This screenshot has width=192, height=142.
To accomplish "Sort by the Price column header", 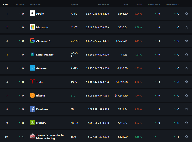I will click(125, 5).
